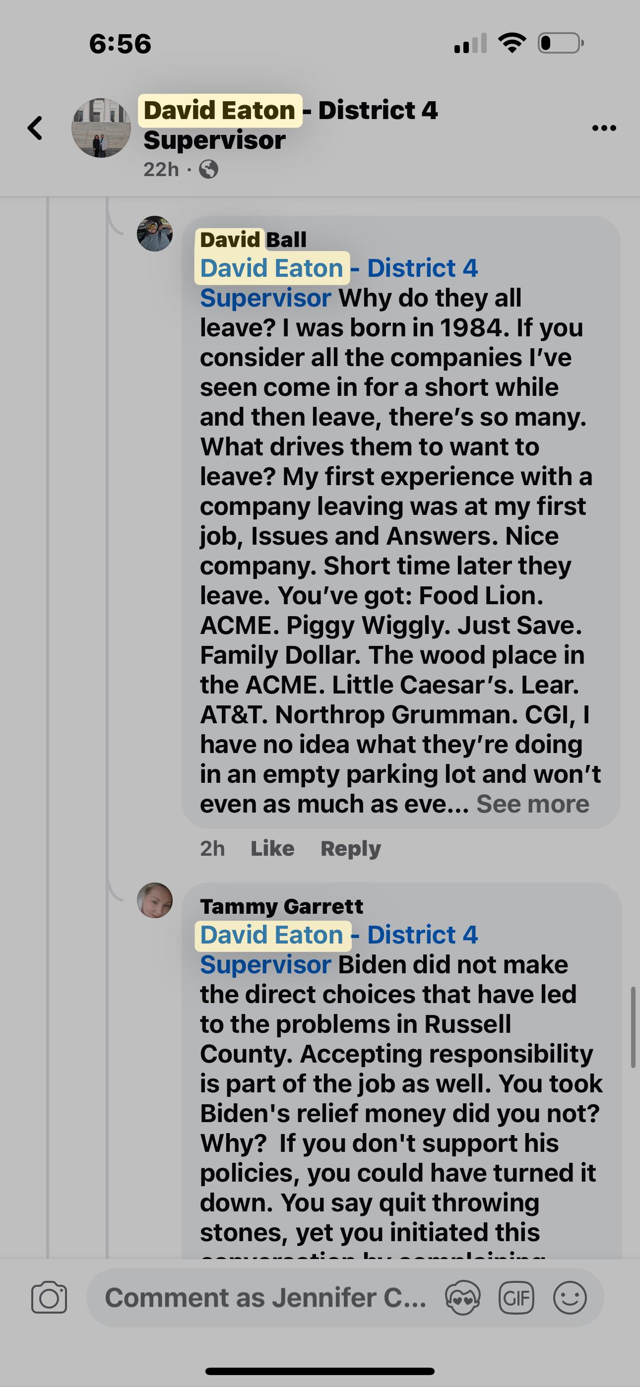Open the emoji smiley picker

tap(570, 1298)
